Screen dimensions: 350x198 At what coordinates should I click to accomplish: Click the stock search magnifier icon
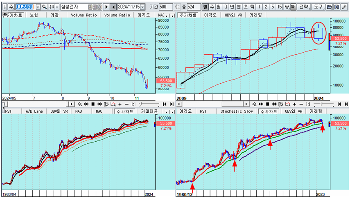click(x=44, y=7)
